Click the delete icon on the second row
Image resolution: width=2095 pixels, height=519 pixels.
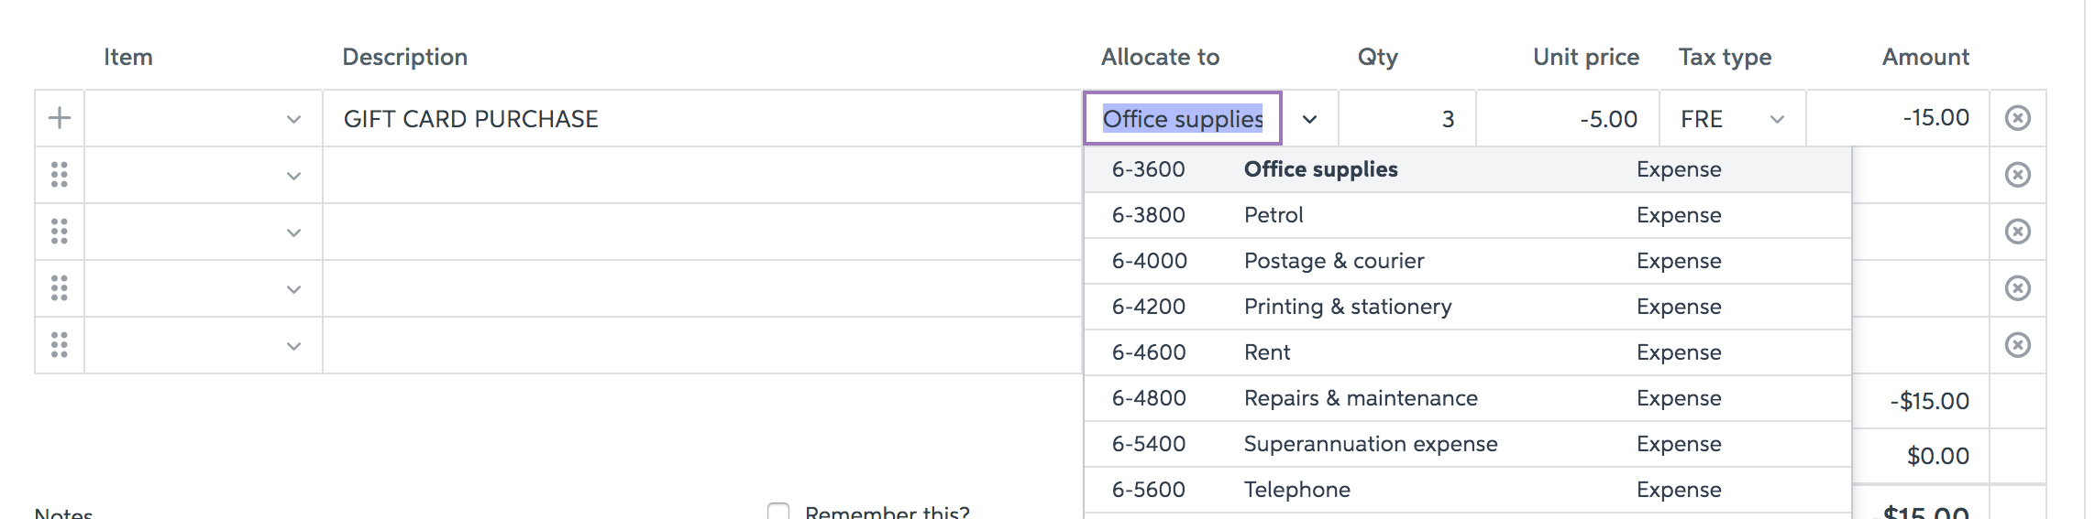point(2017,175)
